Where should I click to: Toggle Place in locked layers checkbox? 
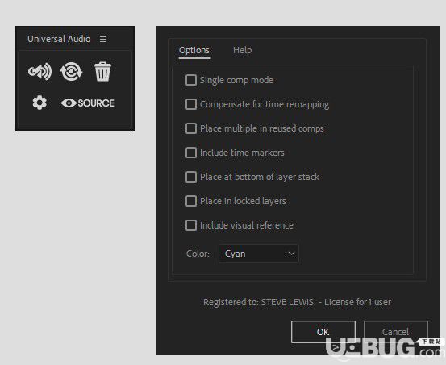click(191, 201)
